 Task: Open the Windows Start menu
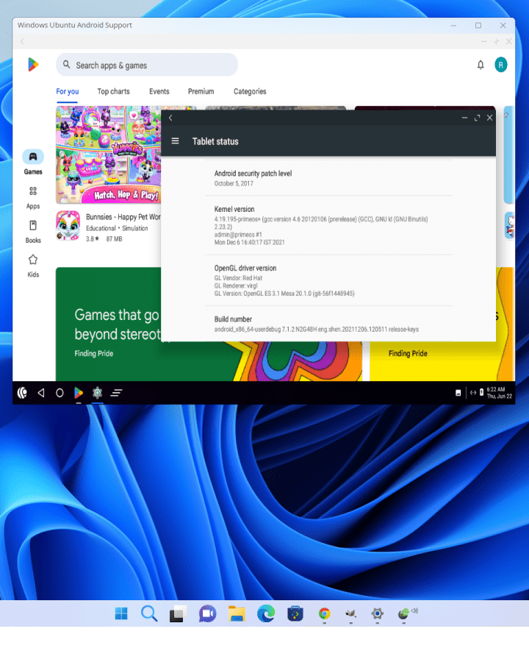pyautogui.click(x=121, y=613)
